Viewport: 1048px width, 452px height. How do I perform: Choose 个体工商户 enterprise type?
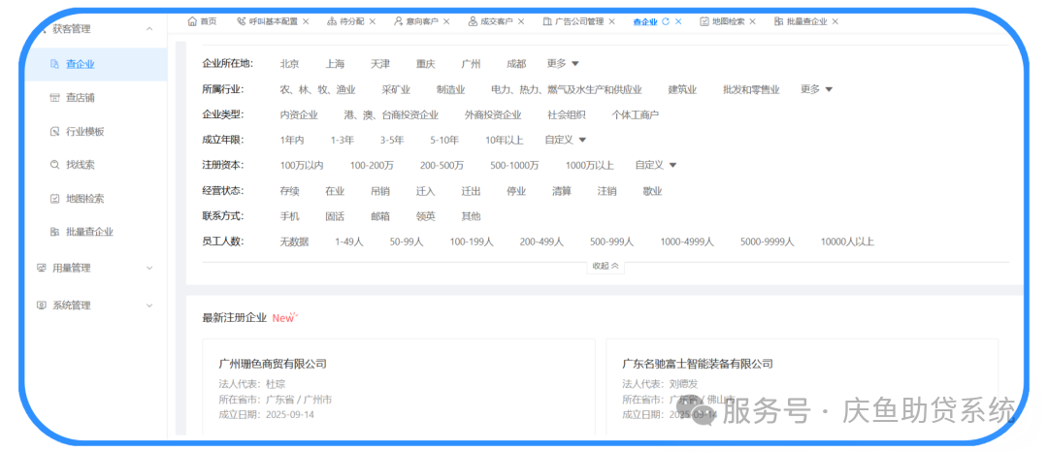(x=635, y=114)
